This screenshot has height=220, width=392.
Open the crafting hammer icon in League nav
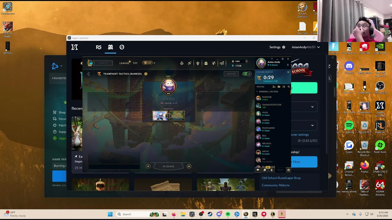(x=214, y=63)
